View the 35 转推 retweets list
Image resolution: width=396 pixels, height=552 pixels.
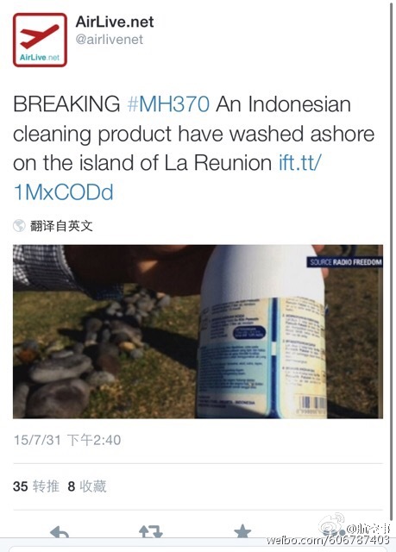click(36, 486)
